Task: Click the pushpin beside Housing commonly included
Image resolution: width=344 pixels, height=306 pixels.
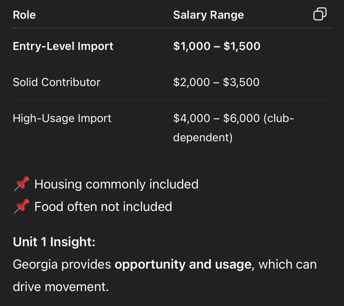Action: pyautogui.click(x=21, y=184)
